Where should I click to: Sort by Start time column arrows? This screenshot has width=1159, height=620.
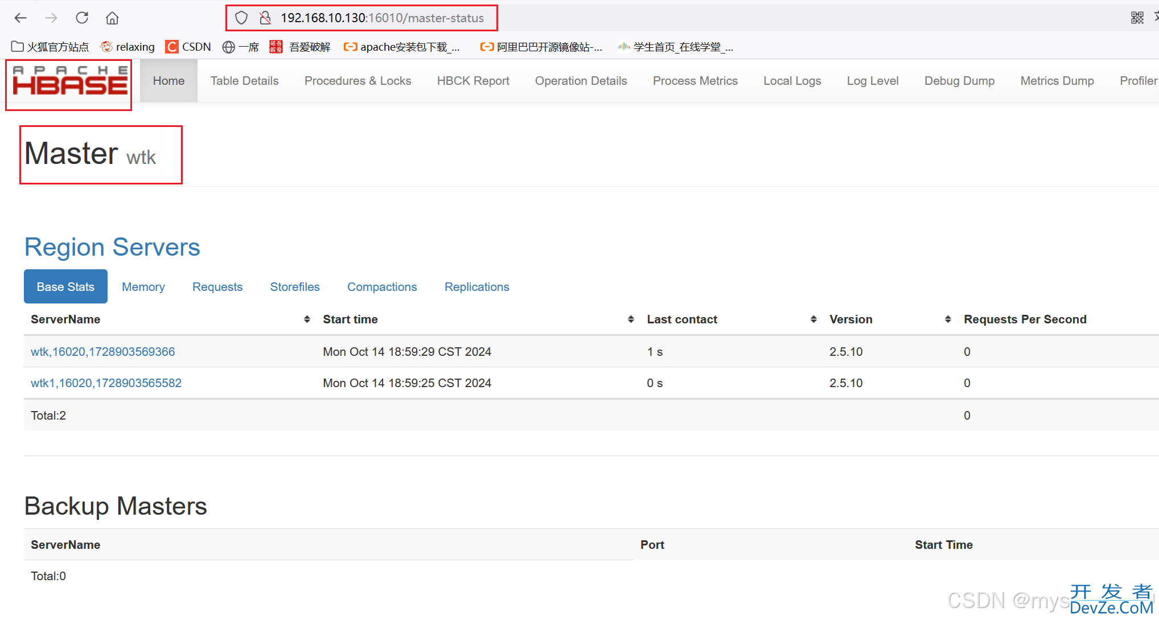(631, 319)
